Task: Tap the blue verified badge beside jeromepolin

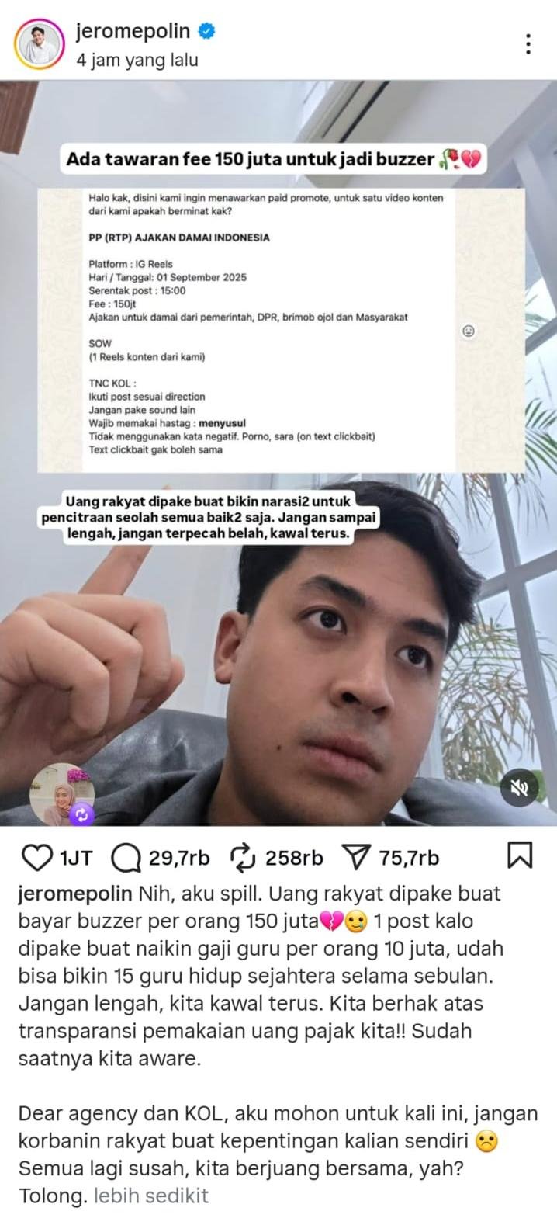Action: (x=206, y=32)
